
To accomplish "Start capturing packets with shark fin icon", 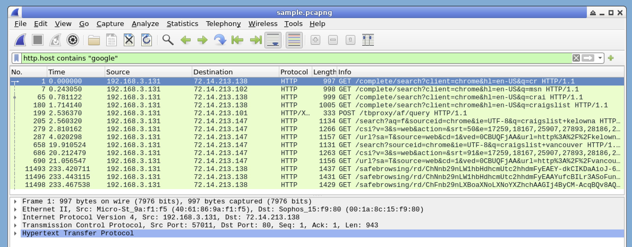I will (x=20, y=40).
